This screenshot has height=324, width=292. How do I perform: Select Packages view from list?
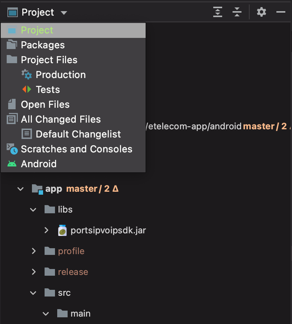click(43, 45)
